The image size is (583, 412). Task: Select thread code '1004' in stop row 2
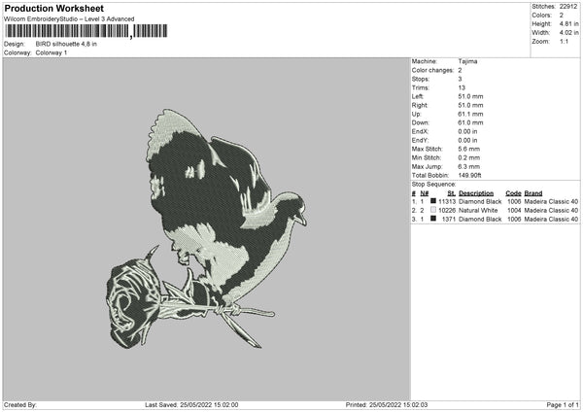click(514, 211)
